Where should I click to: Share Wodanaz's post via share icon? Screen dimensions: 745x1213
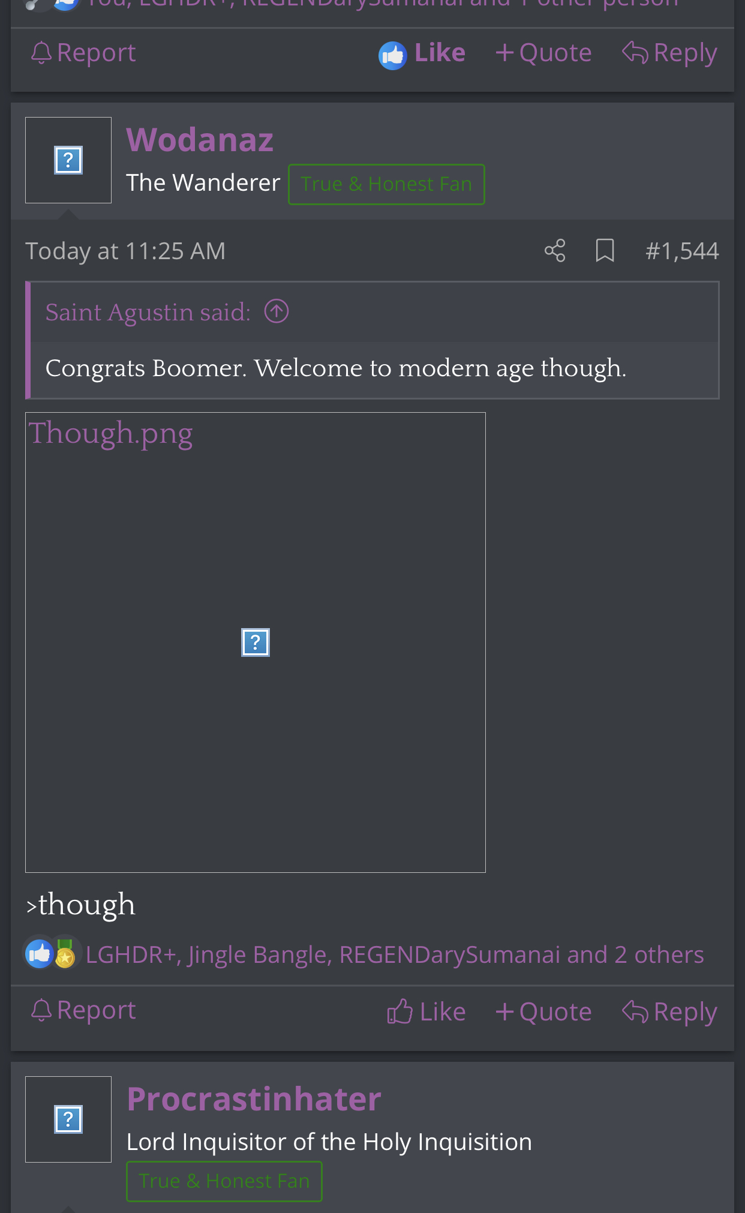(555, 251)
